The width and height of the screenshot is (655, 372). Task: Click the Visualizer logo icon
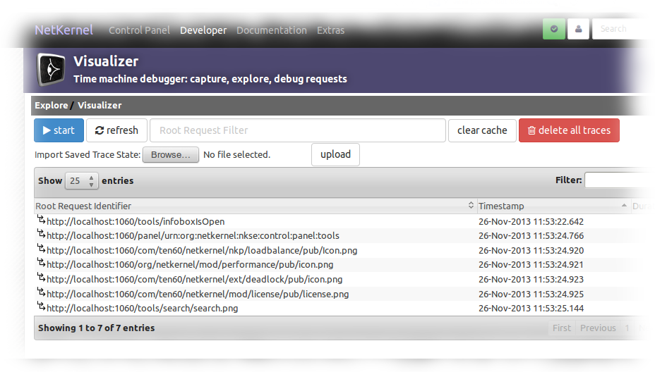click(x=52, y=69)
